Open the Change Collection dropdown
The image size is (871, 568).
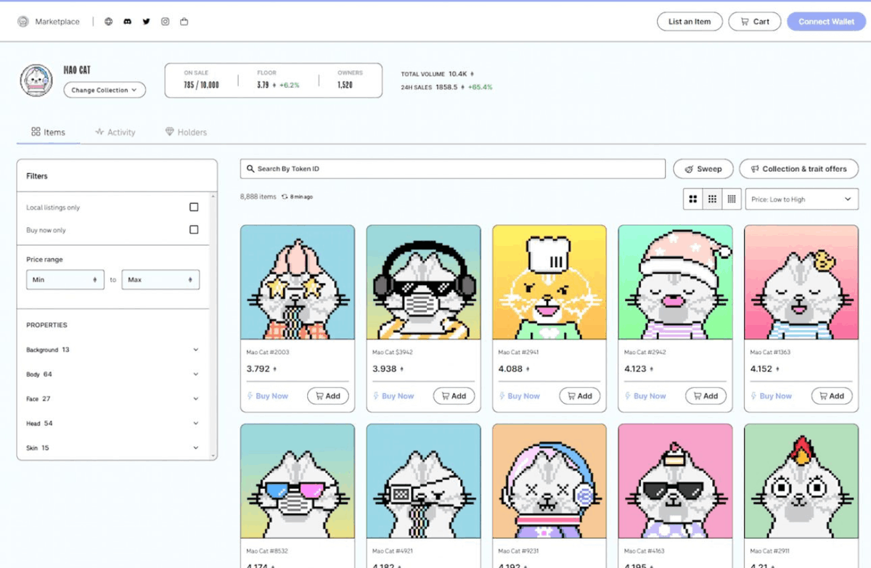click(x=105, y=90)
